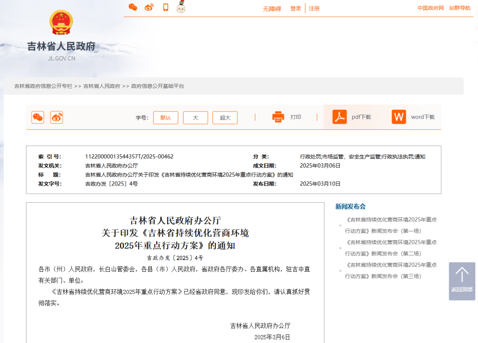Share the page via WeChat icon
The image size is (478, 343).
coord(133,7)
